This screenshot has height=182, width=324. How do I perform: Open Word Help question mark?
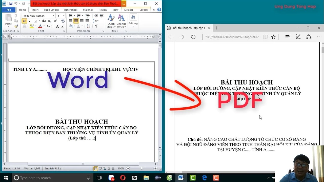point(159,10)
